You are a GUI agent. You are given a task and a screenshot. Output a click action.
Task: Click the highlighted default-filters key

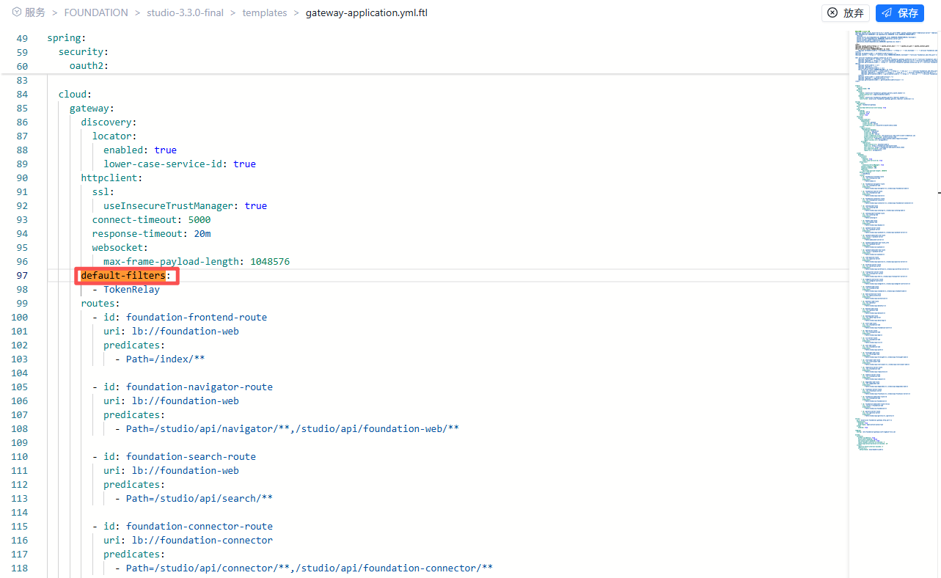click(x=123, y=275)
